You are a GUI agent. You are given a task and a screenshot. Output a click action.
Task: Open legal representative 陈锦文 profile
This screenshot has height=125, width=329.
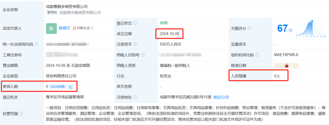coord(64,28)
